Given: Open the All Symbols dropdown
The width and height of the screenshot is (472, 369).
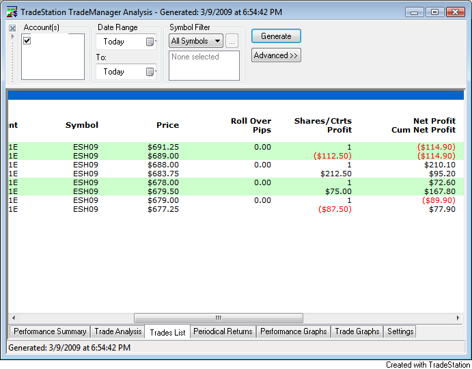Looking at the screenshot, I should point(195,41).
